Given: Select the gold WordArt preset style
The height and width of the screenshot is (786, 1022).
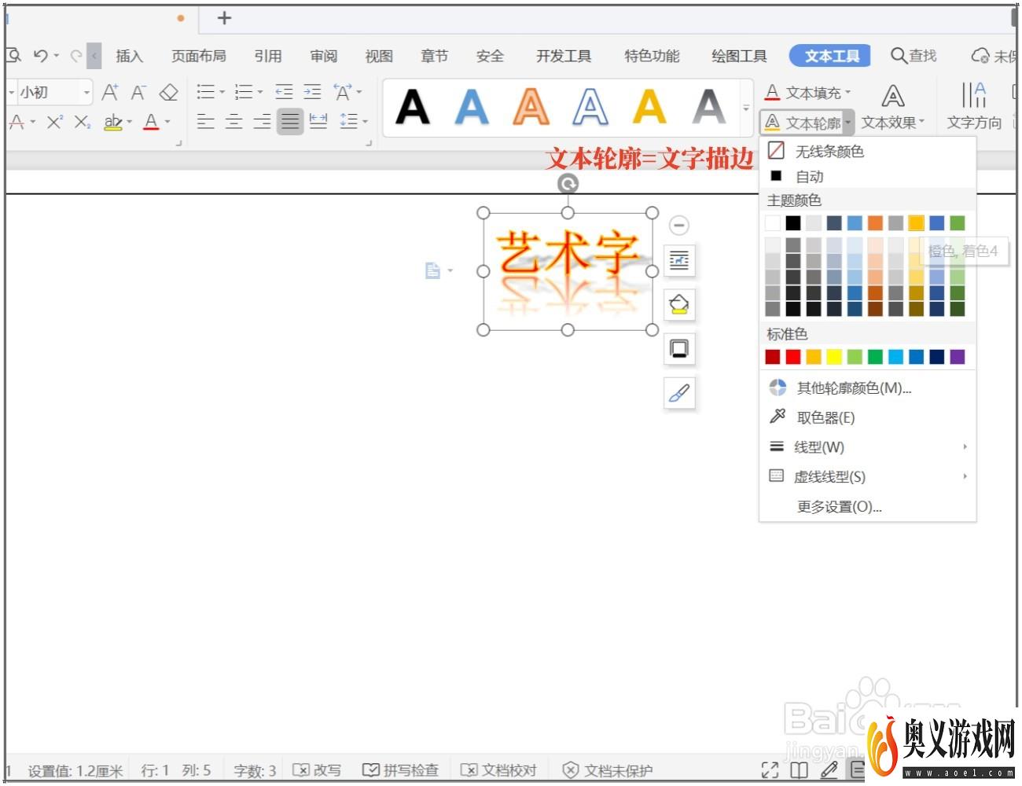Looking at the screenshot, I should 649,107.
